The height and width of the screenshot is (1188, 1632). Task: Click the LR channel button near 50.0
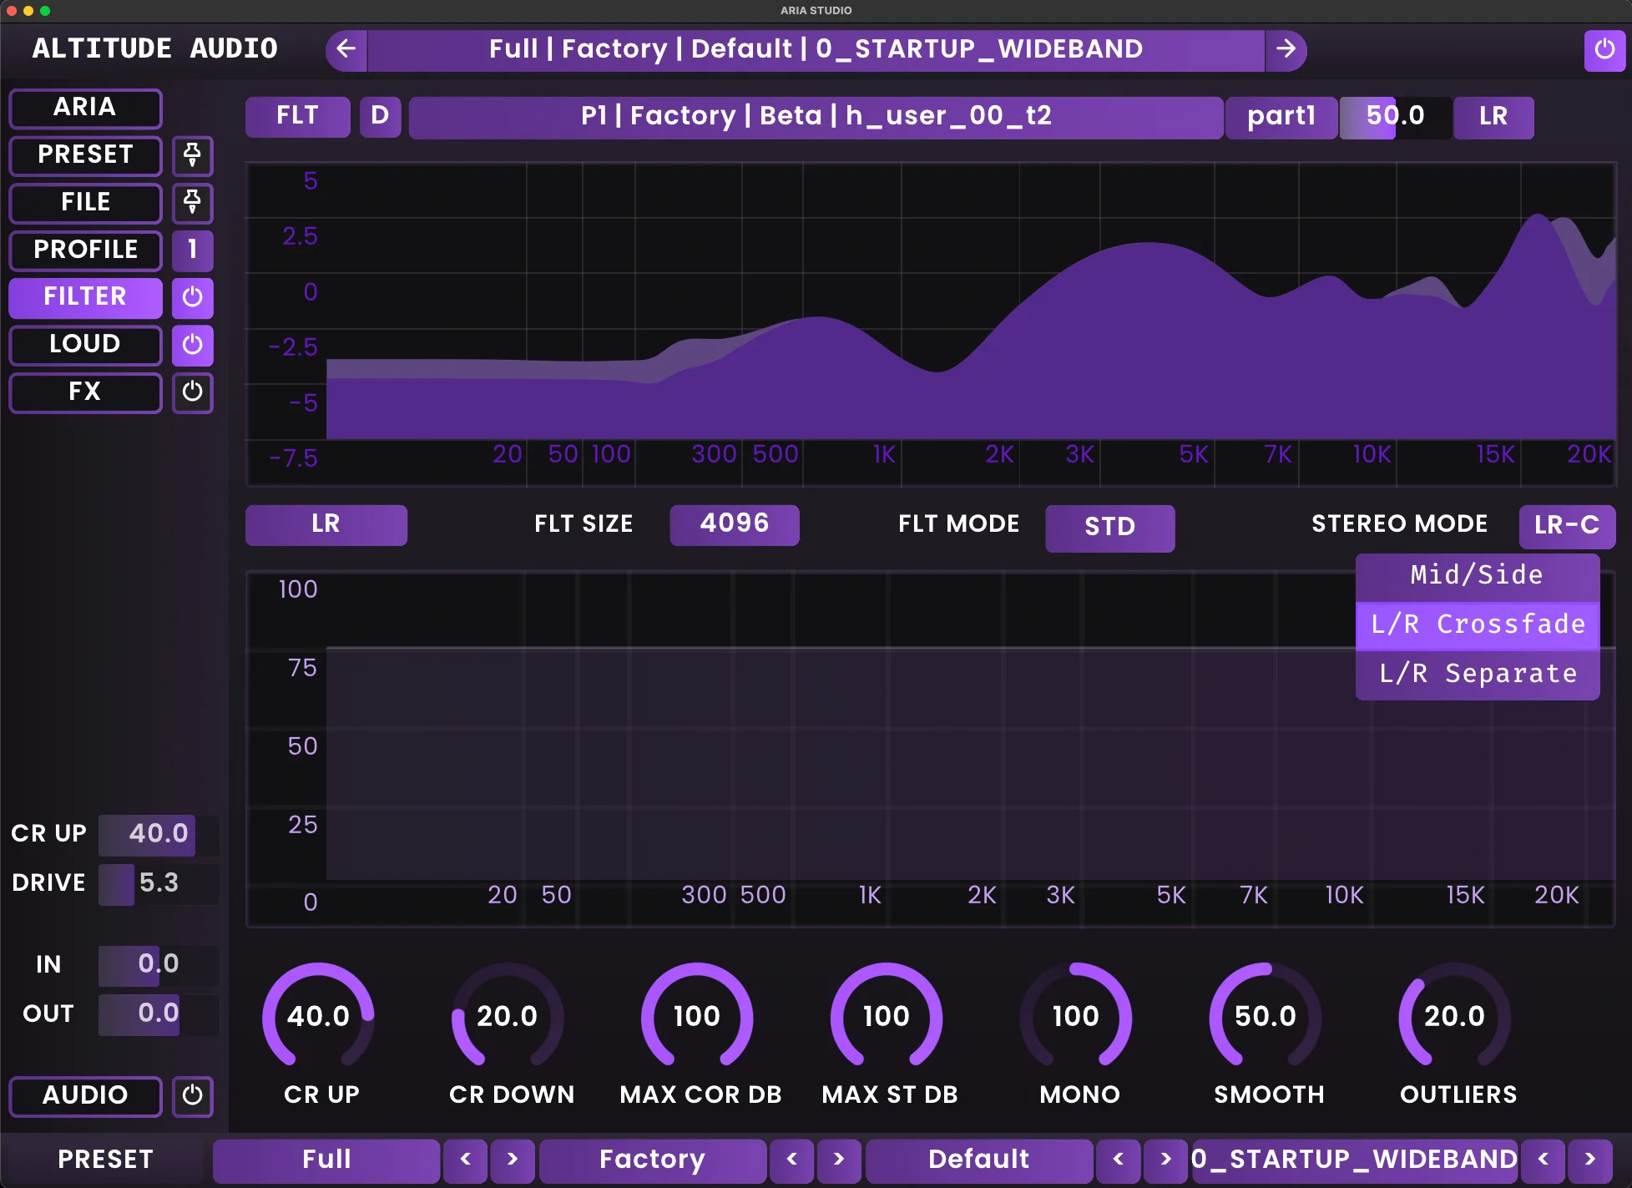click(x=1493, y=117)
